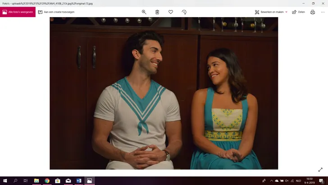The image size is (328, 185).
Task: Check battery status tray icon
Action: 282,180
